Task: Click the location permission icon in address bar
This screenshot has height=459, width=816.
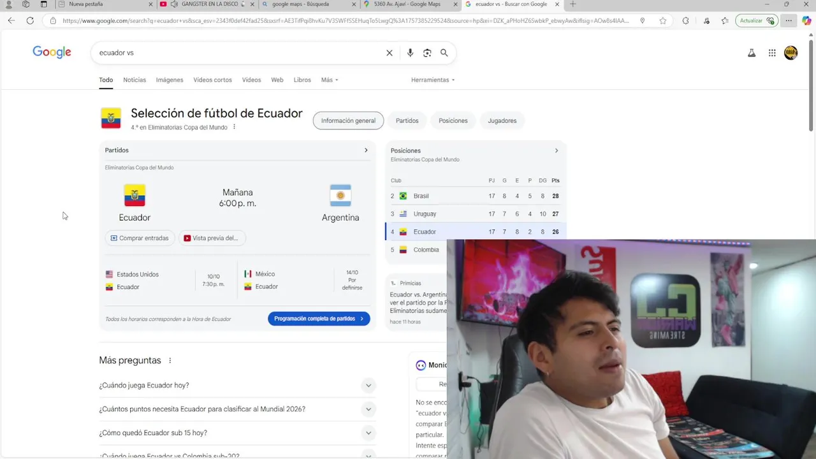Action: click(x=642, y=20)
